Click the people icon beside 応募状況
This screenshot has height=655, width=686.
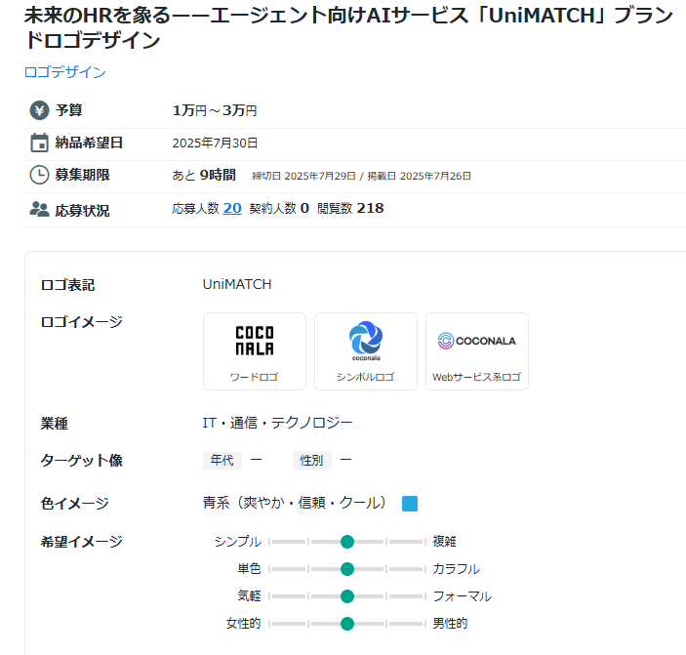tap(39, 209)
